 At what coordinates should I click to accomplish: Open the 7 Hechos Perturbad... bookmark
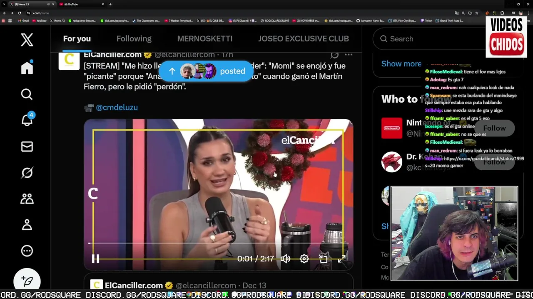(x=179, y=20)
